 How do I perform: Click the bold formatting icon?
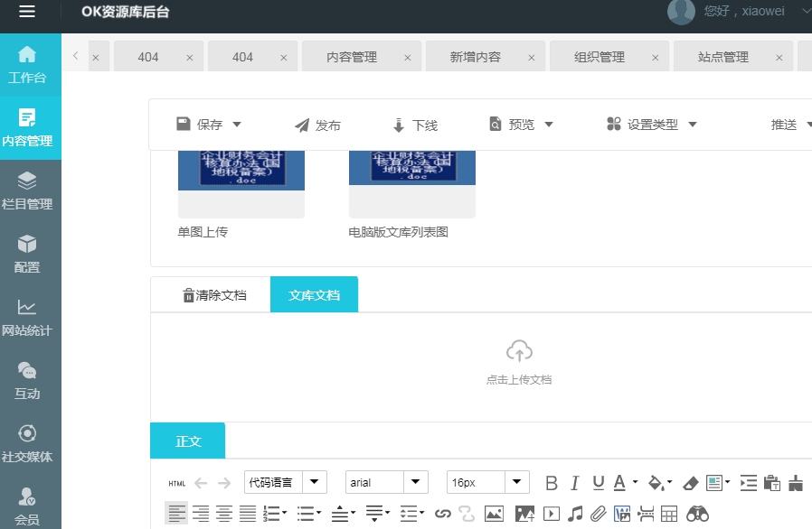(x=552, y=483)
